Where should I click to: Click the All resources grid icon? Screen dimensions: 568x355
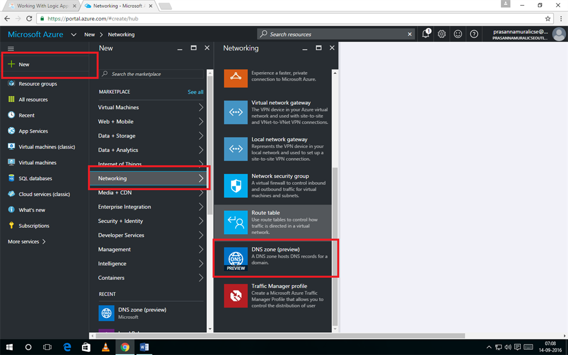(12, 99)
